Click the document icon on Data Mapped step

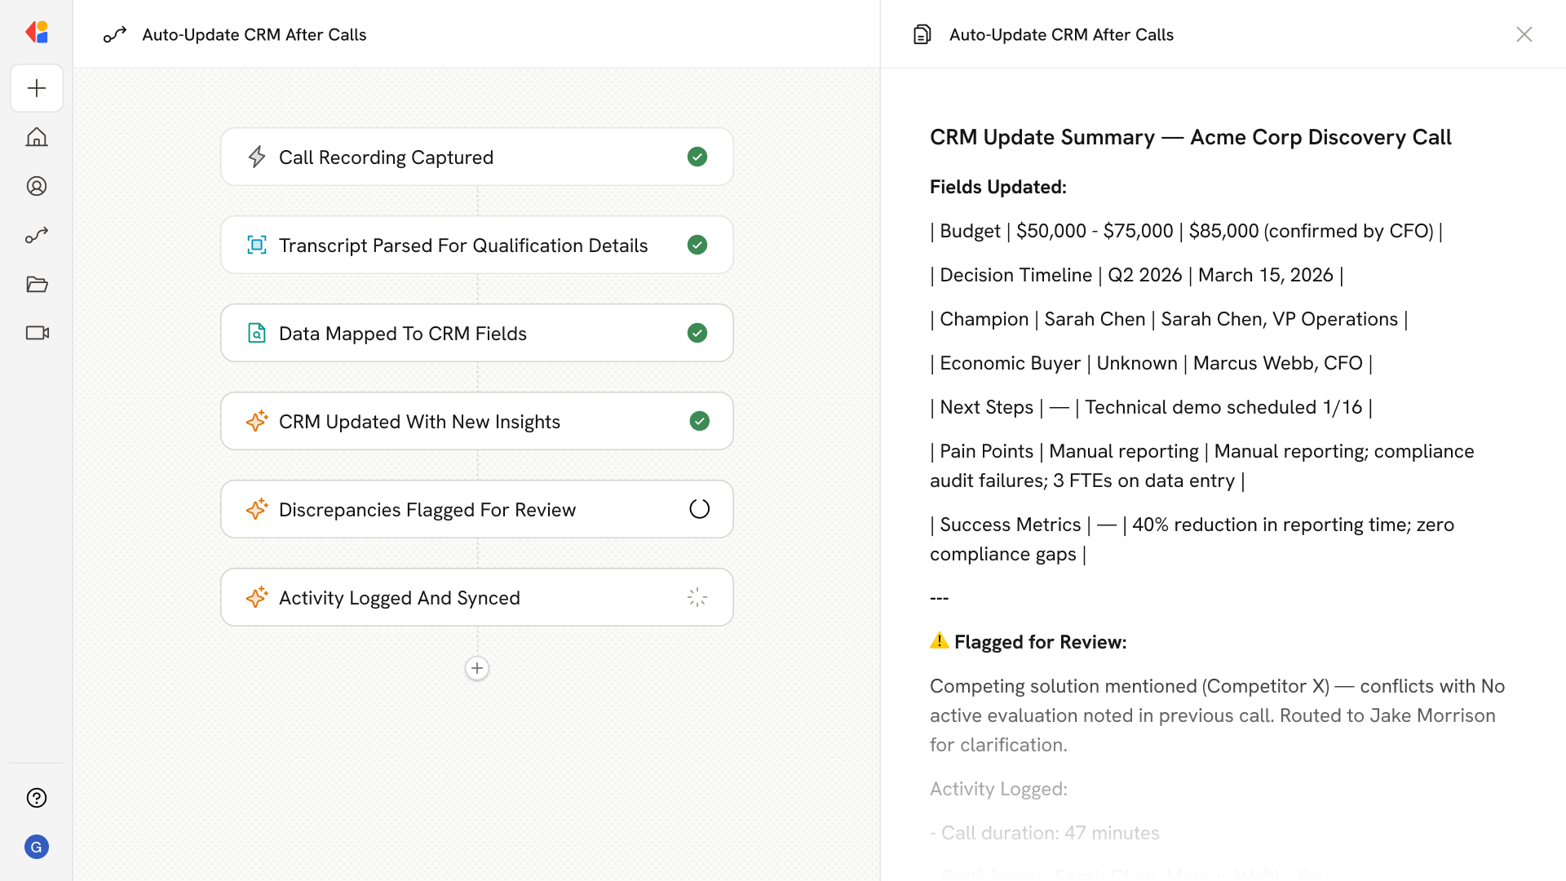click(x=257, y=333)
